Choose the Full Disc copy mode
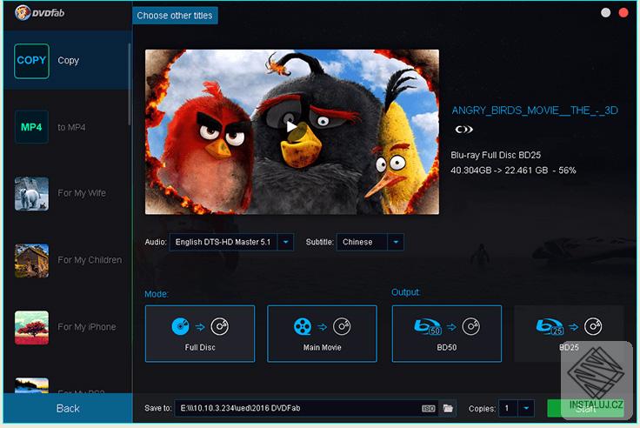This screenshot has width=640, height=428. (x=200, y=334)
